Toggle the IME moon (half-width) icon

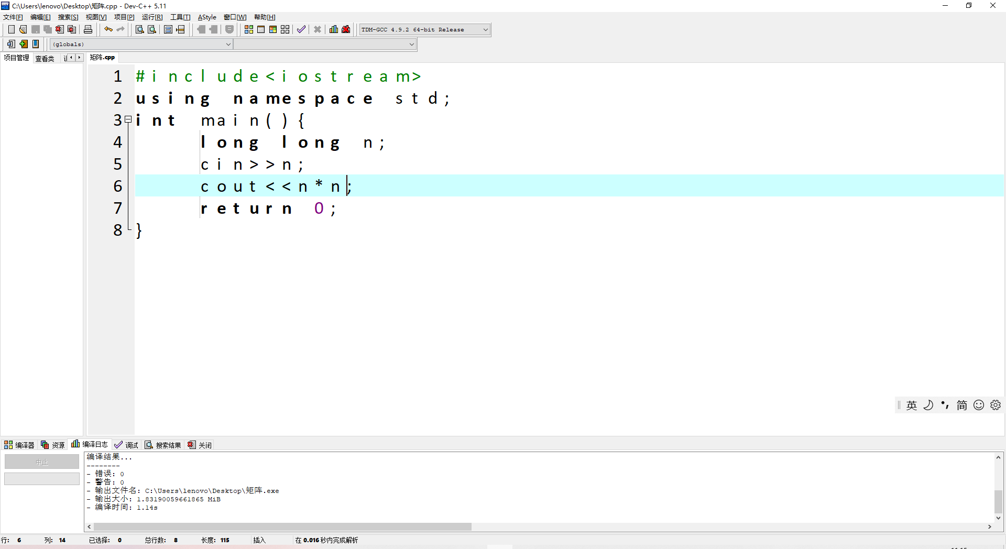click(x=928, y=405)
